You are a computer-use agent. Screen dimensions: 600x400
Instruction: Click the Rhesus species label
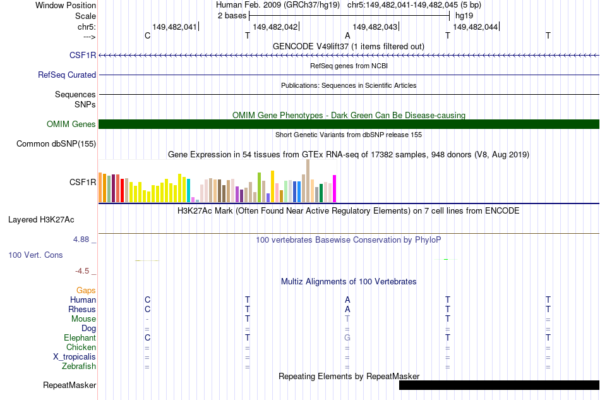coord(82,309)
